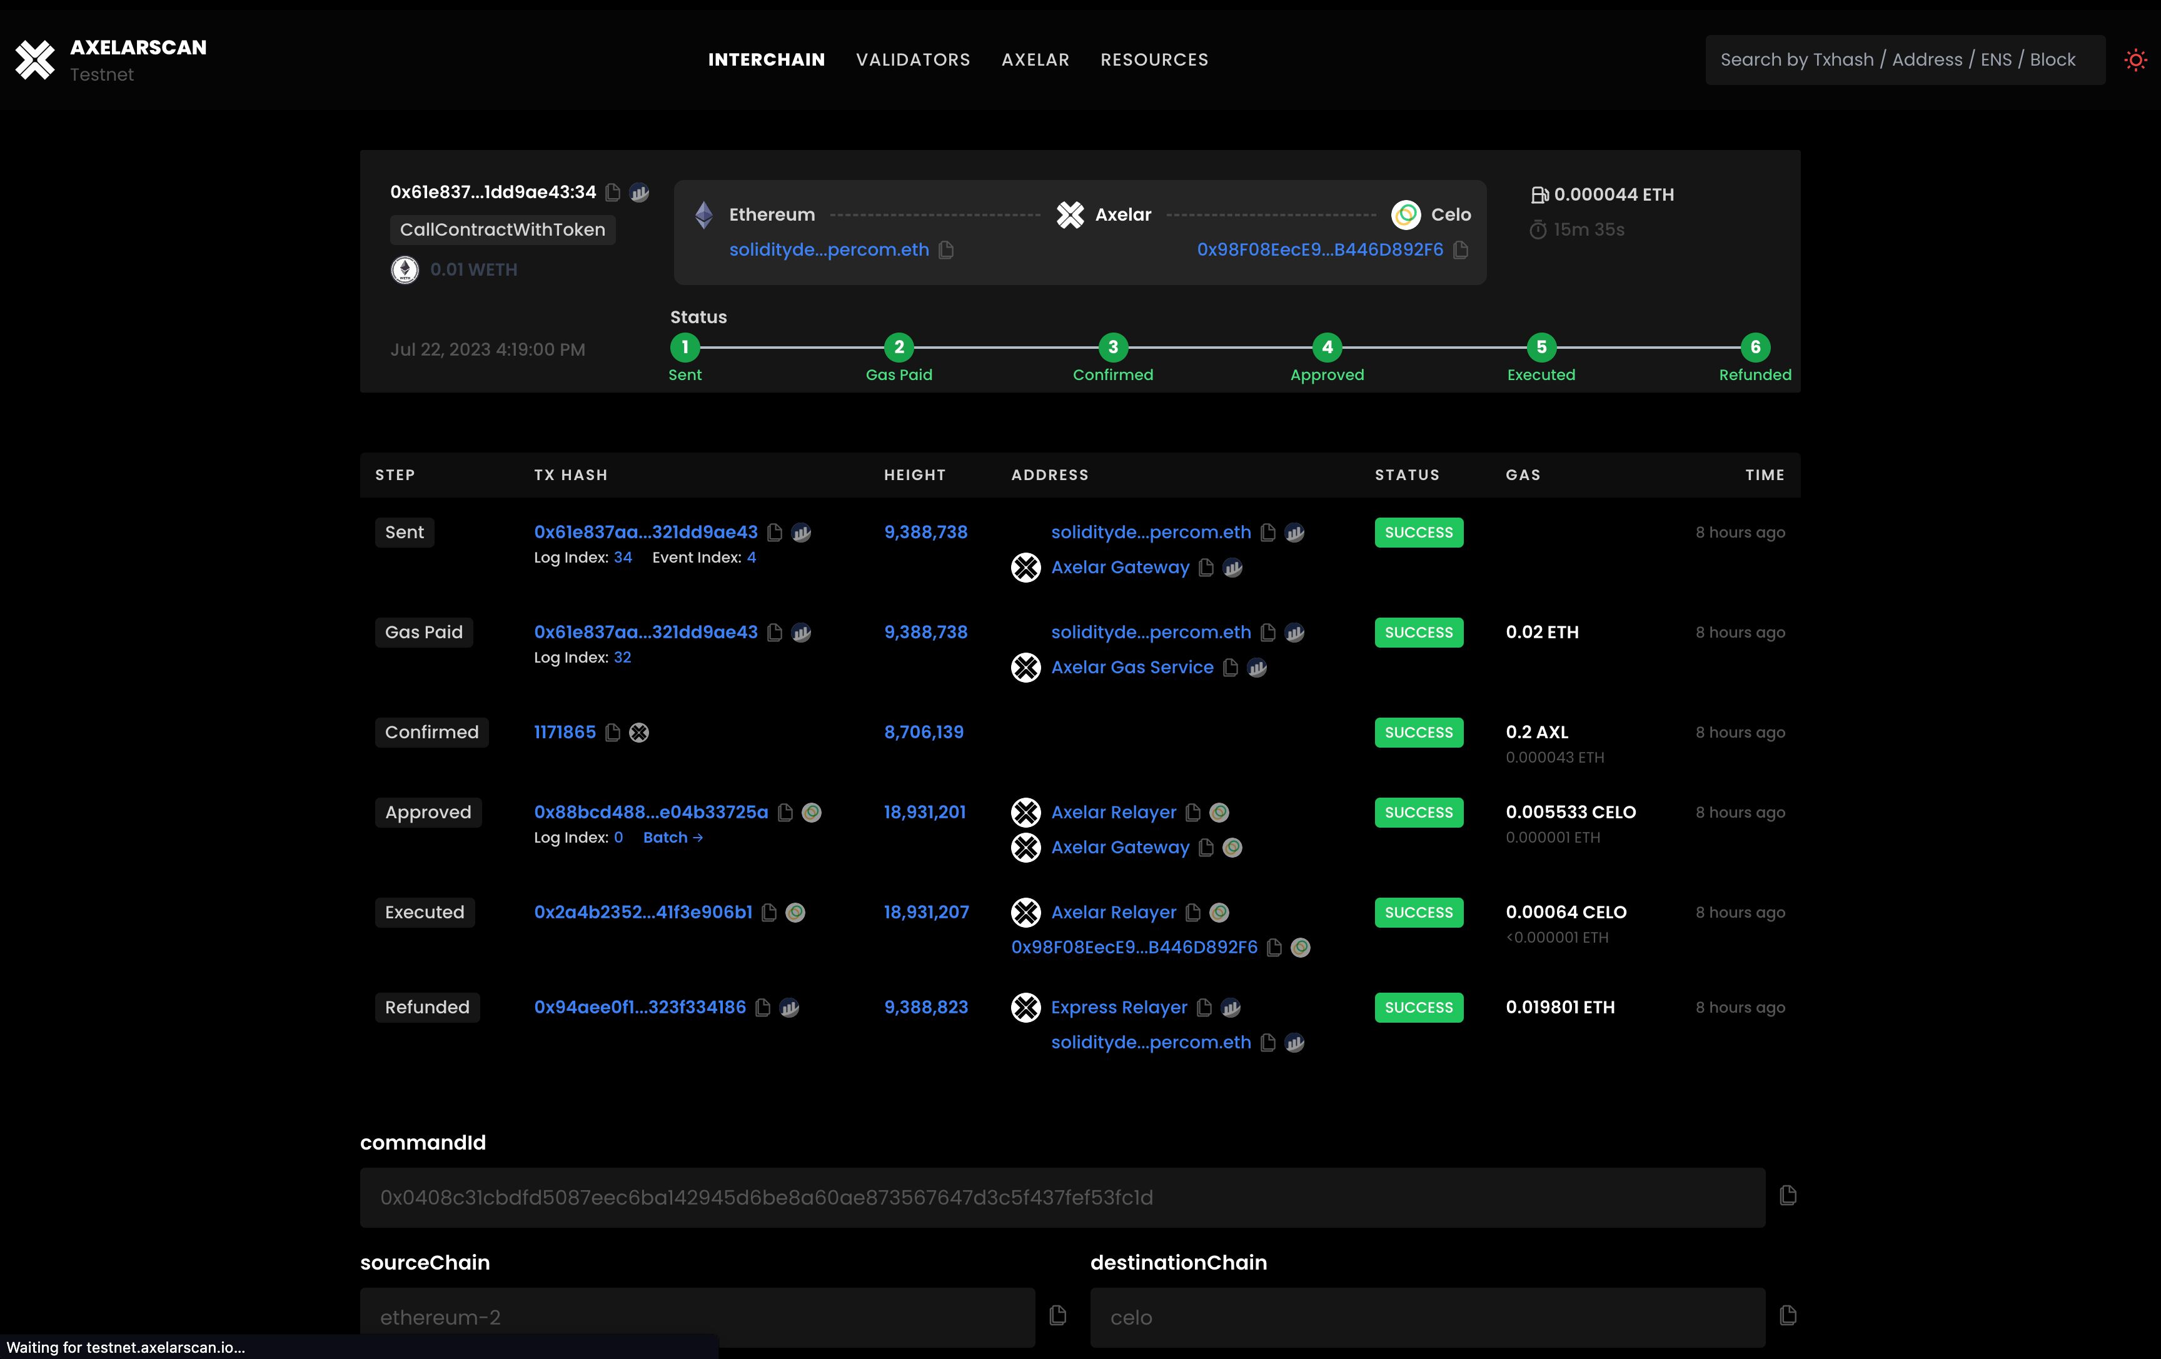
Task: Copy the header tx hash 0x61e837...1dd9ae43:34
Action: click(x=613, y=192)
